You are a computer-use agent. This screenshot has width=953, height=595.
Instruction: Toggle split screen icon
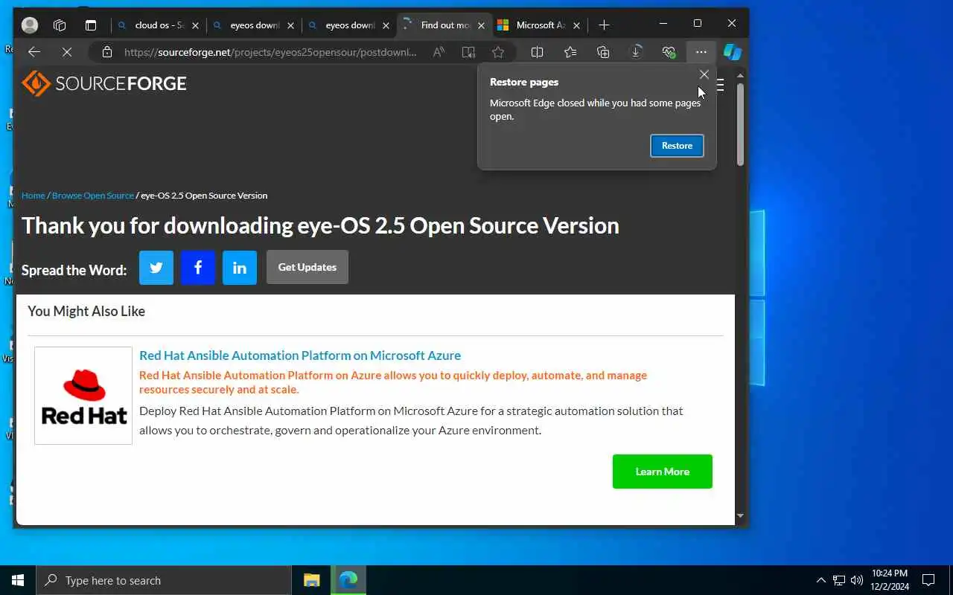click(537, 52)
